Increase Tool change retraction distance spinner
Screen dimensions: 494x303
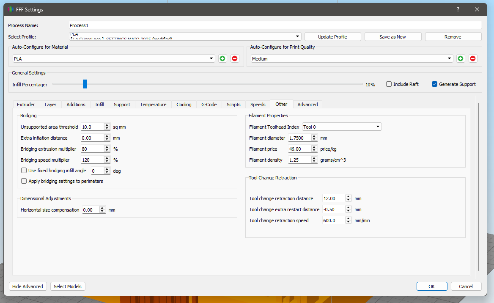[x=348, y=197]
